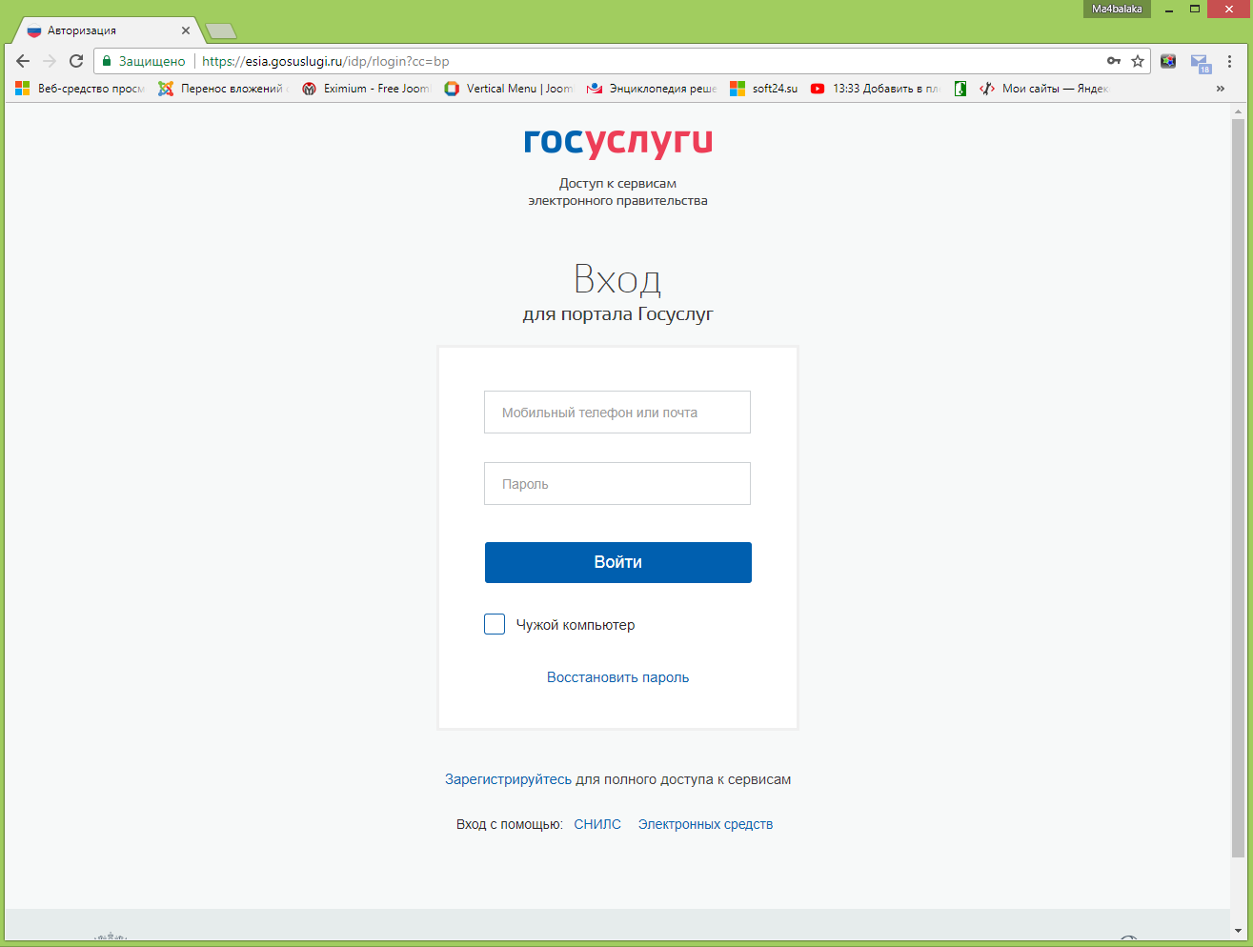Viewport: 1253px width, 947px height.
Task: Close the Авторизация tab
Action: tap(185, 30)
